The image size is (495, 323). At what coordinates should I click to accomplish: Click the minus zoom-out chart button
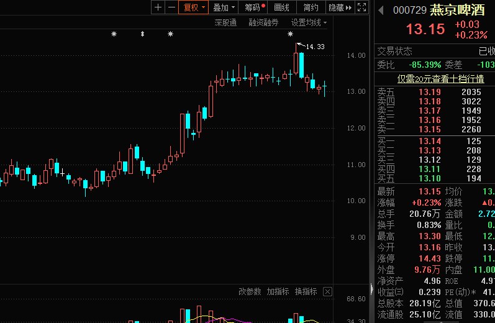coord(170,7)
